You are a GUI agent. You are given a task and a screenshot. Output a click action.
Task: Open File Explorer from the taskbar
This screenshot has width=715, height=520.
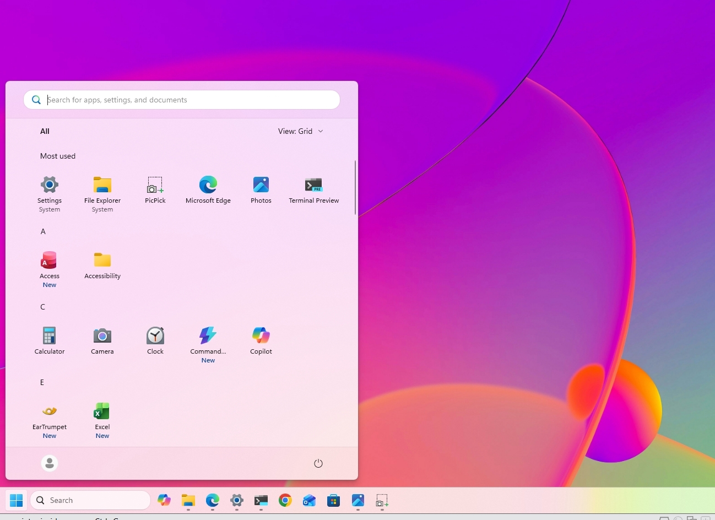pyautogui.click(x=188, y=500)
